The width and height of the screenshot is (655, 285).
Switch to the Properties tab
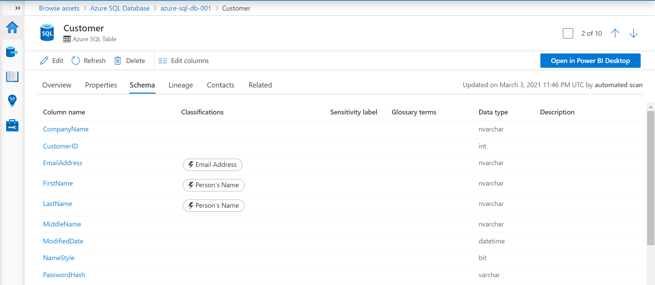coord(101,85)
